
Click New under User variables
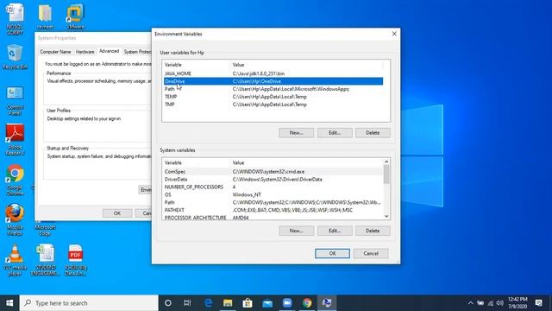pyautogui.click(x=296, y=133)
